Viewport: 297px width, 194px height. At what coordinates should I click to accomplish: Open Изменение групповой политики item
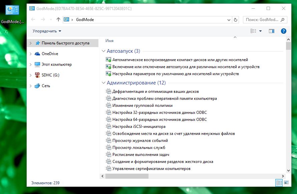[137, 106]
